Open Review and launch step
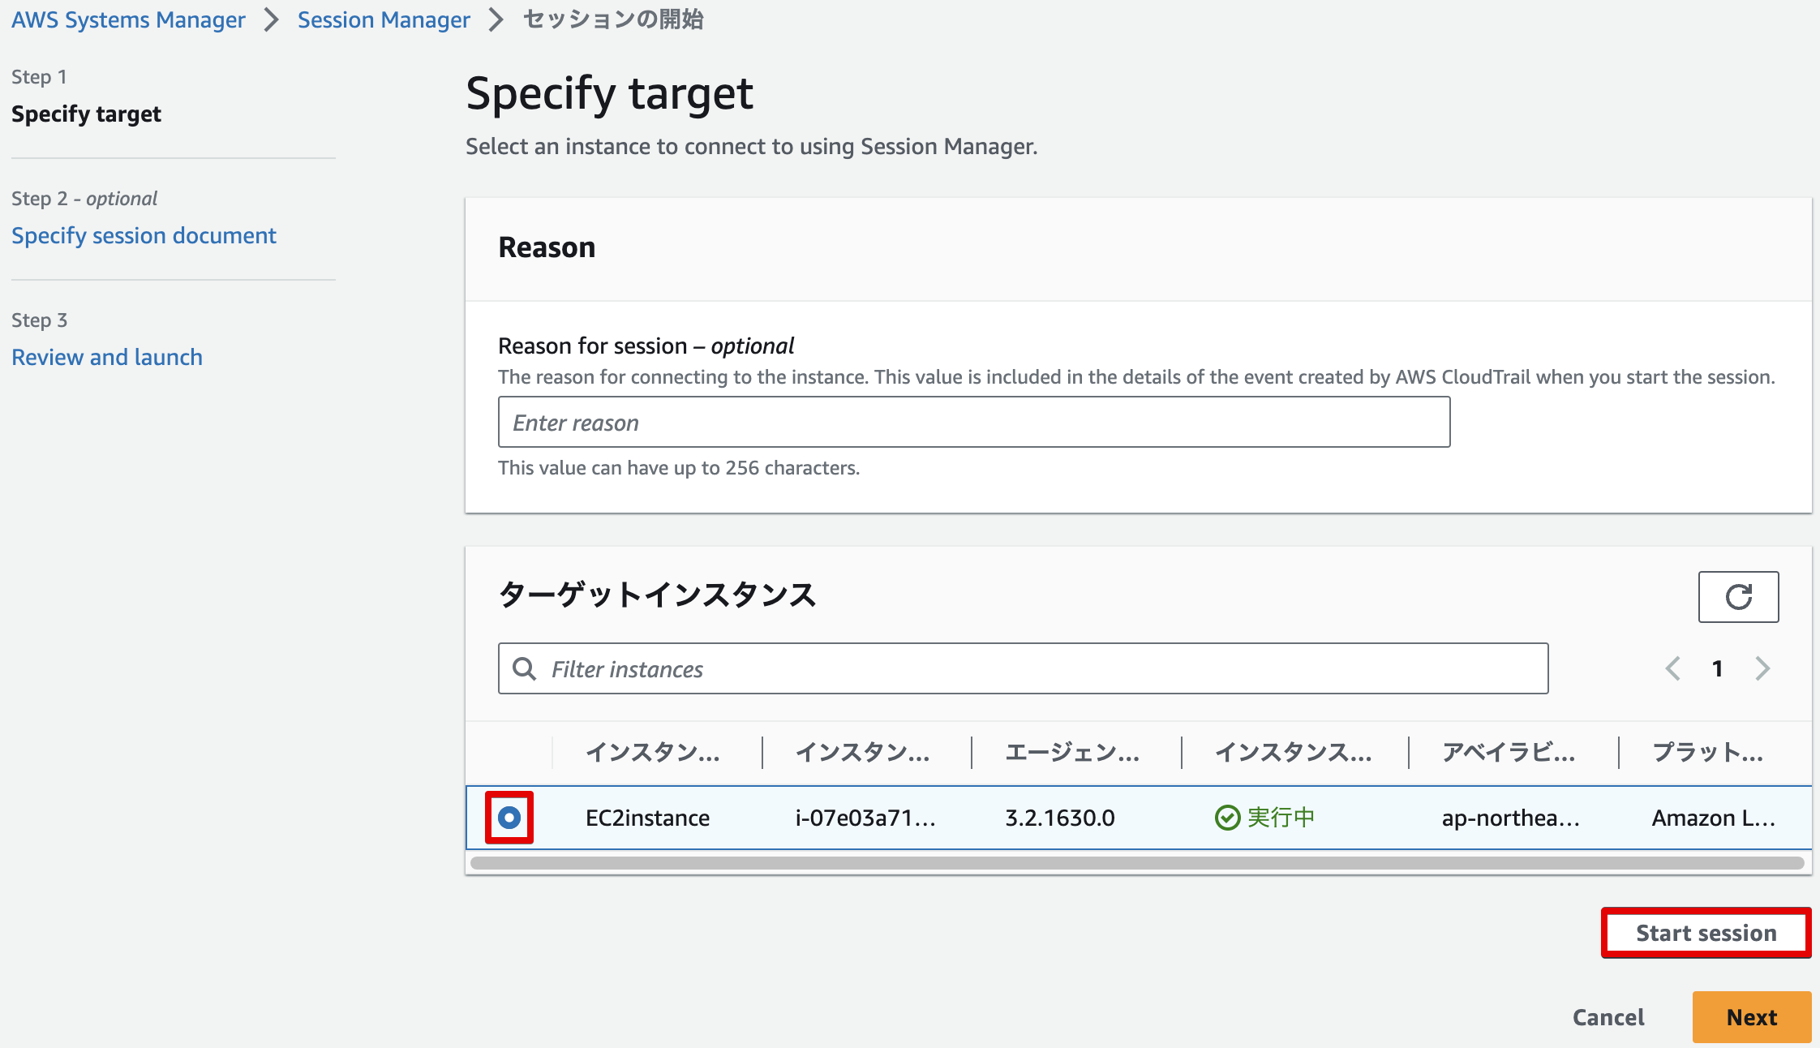1820x1048 pixels. click(106, 356)
